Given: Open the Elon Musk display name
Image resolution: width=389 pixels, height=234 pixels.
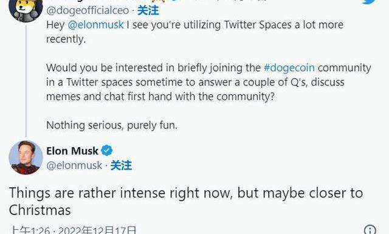Looking at the screenshot, I should [72, 151].
